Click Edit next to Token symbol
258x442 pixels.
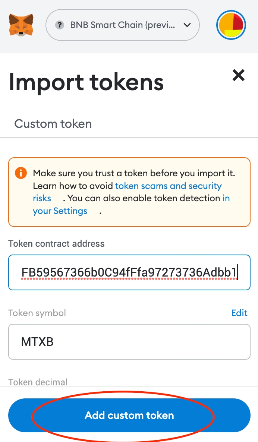click(239, 313)
